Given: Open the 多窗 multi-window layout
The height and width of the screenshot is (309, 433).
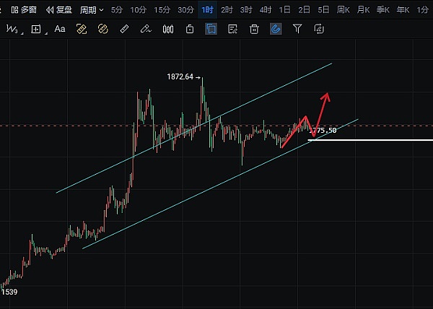Looking at the screenshot, I should click(24, 10).
